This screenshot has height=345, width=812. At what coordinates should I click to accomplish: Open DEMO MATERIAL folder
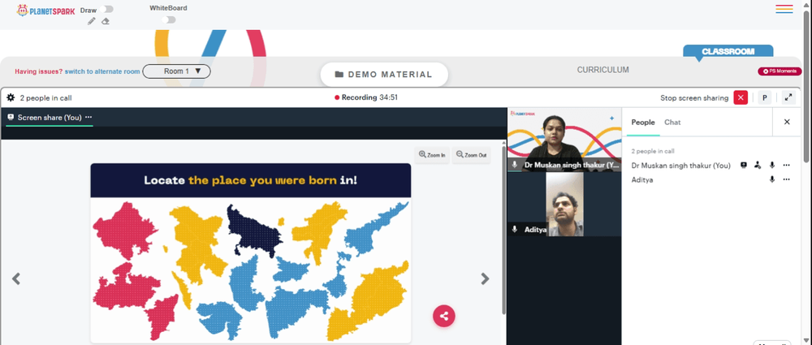pos(384,74)
